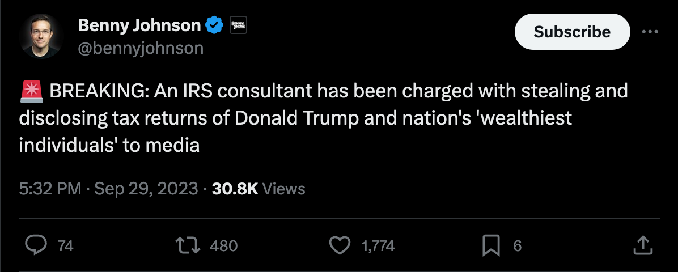This screenshot has width=678, height=272.
Task: Open the three-dot more options menu
Action: 650,32
